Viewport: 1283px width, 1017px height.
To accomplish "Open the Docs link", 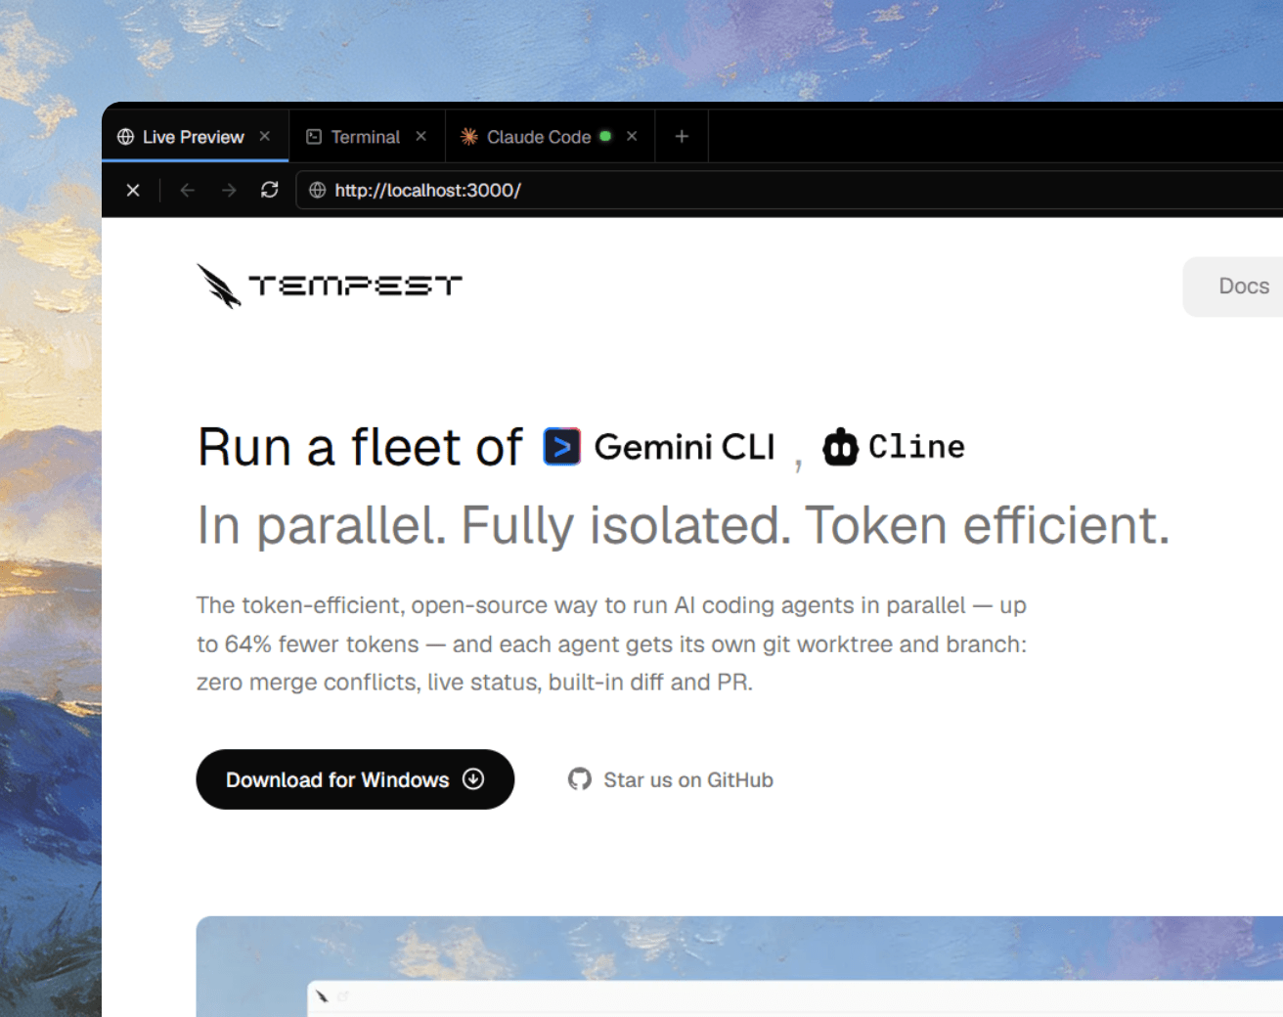I will tap(1243, 287).
